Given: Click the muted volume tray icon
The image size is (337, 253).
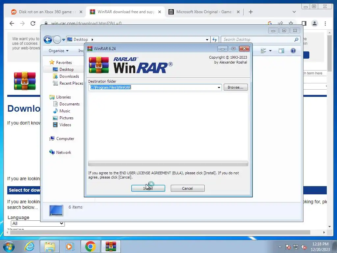Looking at the screenshot, I should click(304, 247).
